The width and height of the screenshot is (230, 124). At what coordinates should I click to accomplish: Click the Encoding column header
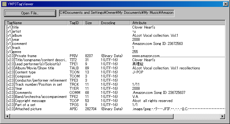coord(115,23)
